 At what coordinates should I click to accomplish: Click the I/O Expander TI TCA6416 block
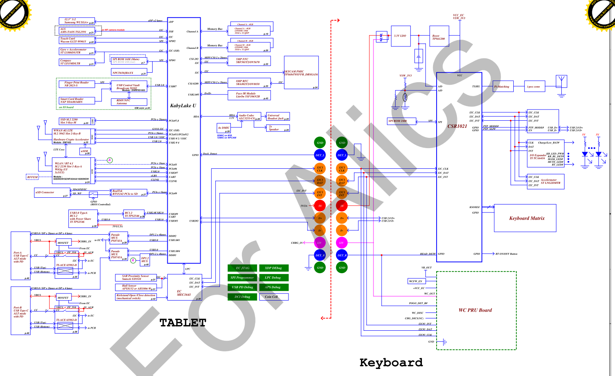(x=546, y=154)
